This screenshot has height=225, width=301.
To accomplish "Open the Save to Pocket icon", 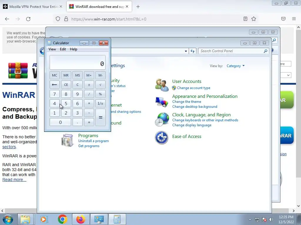I will 283,19.
